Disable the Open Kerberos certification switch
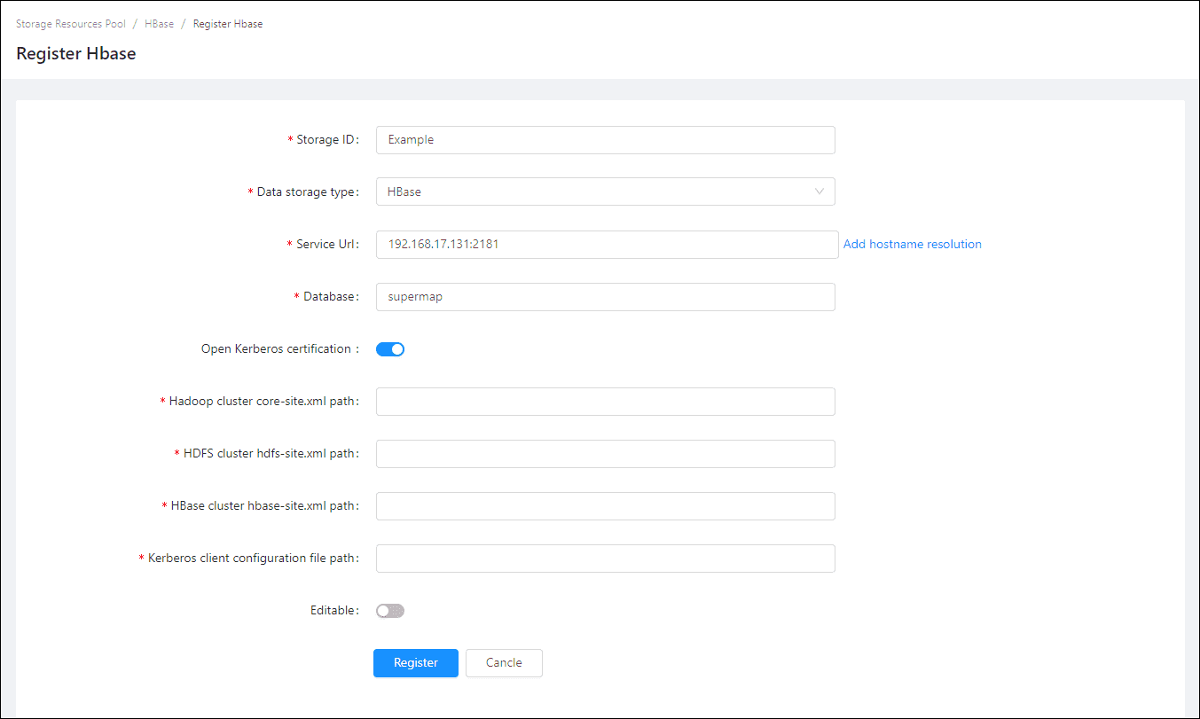The height and width of the screenshot is (719, 1200). click(390, 349)
